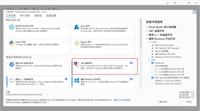Screen dimensions: 200x111
Task: Open the 许可证 license link
Action: (48, 100)
